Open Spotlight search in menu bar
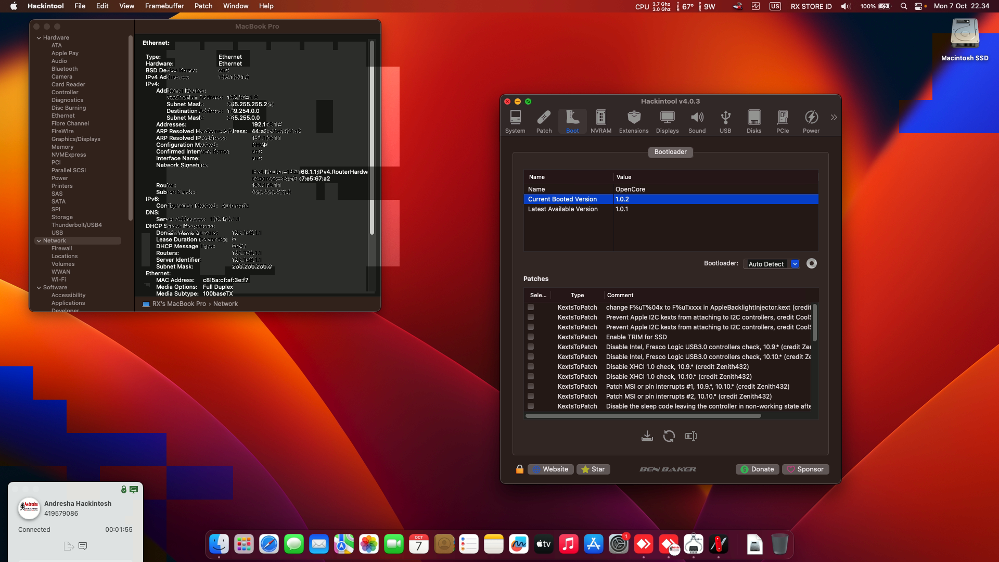The height and width of the screenshot is (562, 999). [x=904, y=6]
